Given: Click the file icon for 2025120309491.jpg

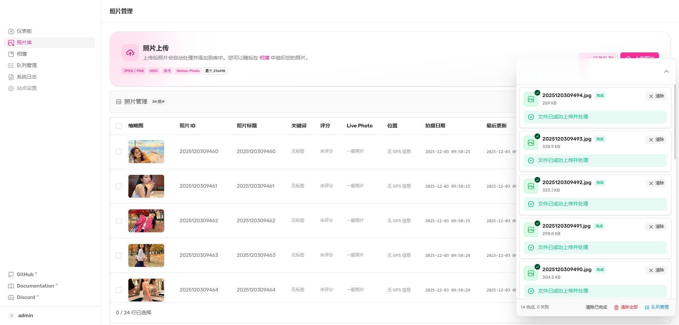Looking at the screenshot, I should (x=531, y=230).
